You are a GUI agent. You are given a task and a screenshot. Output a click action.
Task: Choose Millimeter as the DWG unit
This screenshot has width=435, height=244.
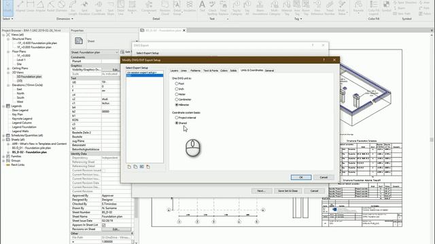click(177, 105)
